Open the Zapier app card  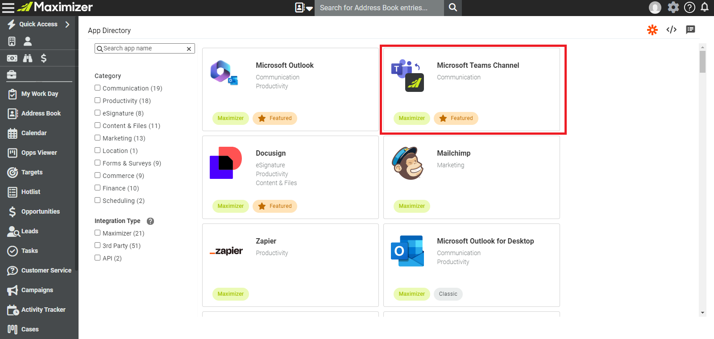coord(291,265)
